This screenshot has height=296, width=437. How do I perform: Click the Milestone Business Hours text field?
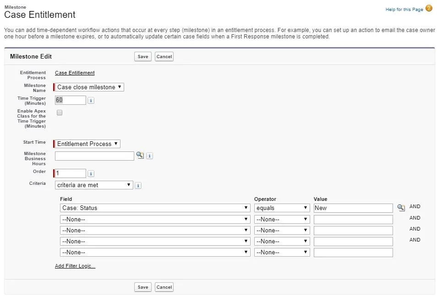coord(94,156)
